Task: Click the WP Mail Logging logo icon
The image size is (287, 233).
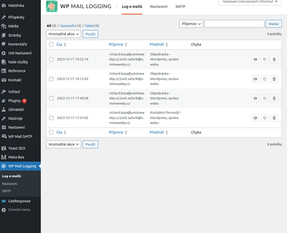Action: point(51,7)
